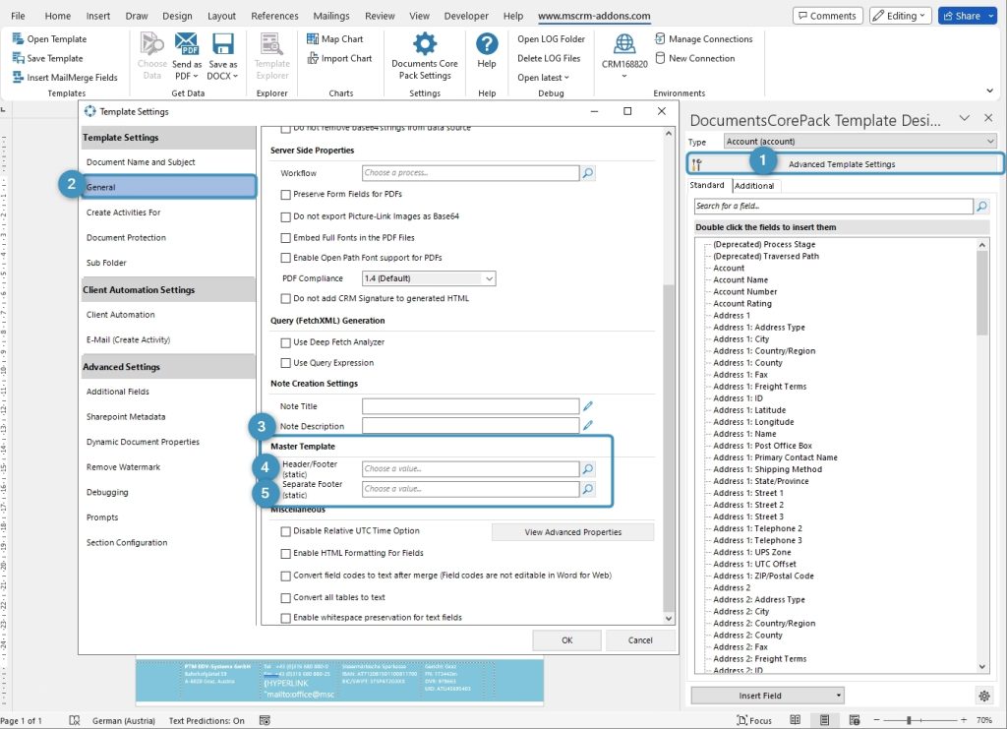Adjust the zoom slider handle

pyautogui.click(x=909, y=721)
